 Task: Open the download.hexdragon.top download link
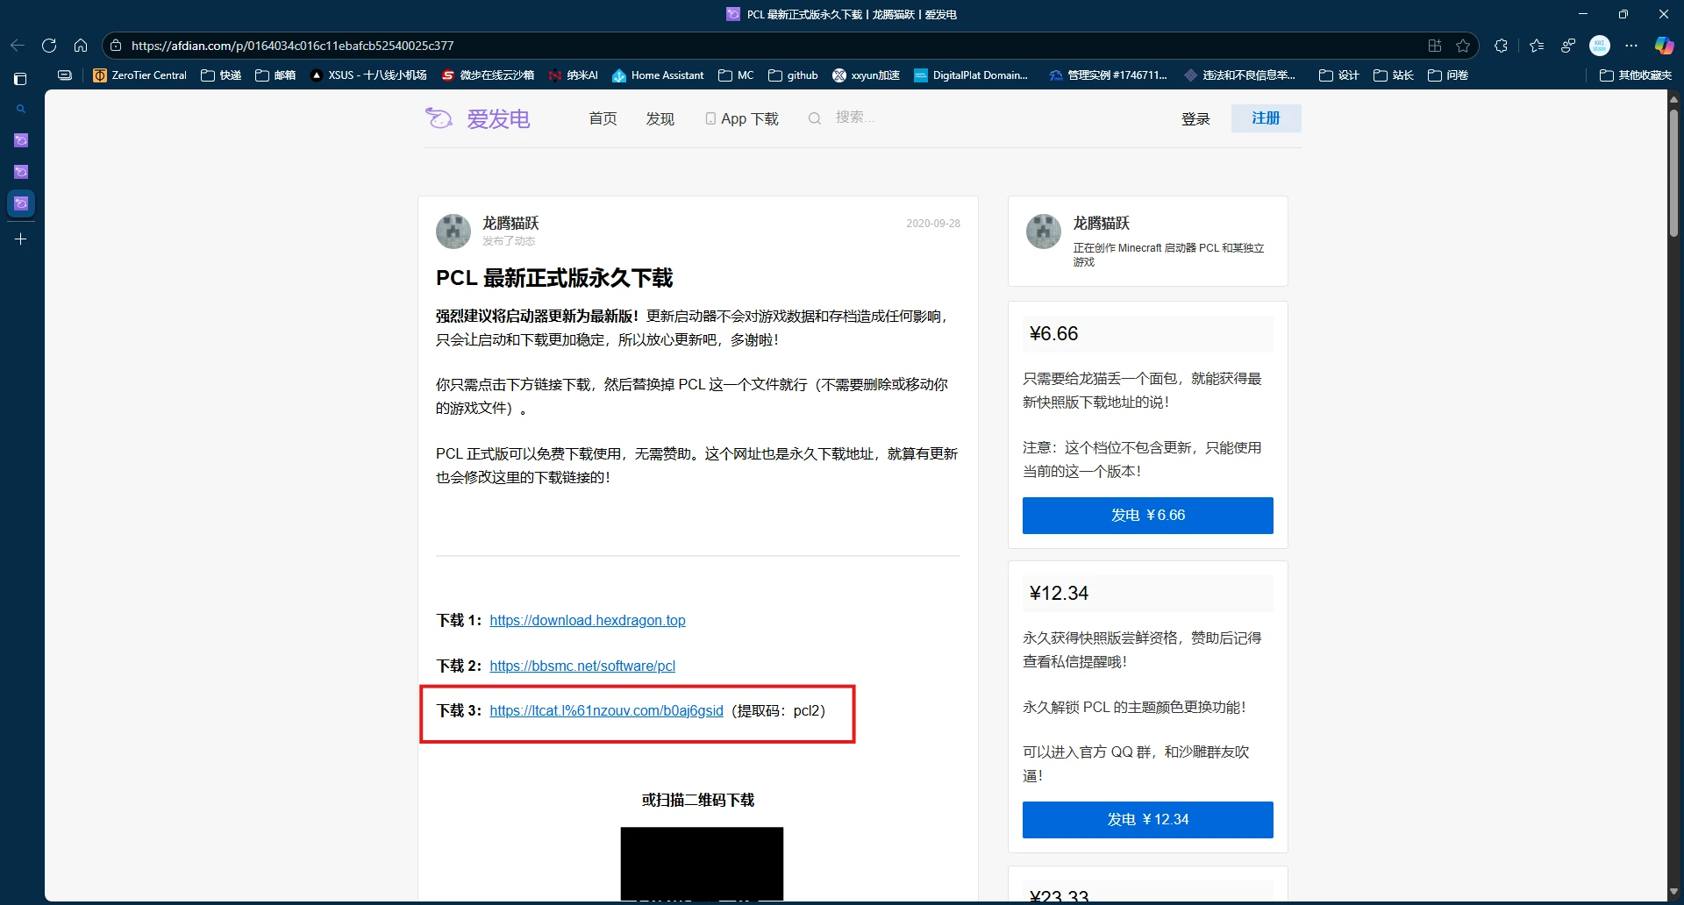[x=588, y=620]
